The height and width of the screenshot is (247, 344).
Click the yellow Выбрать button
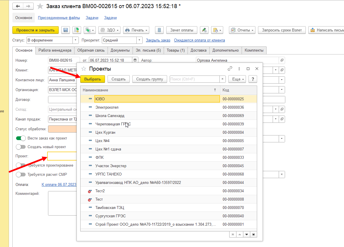93,79
